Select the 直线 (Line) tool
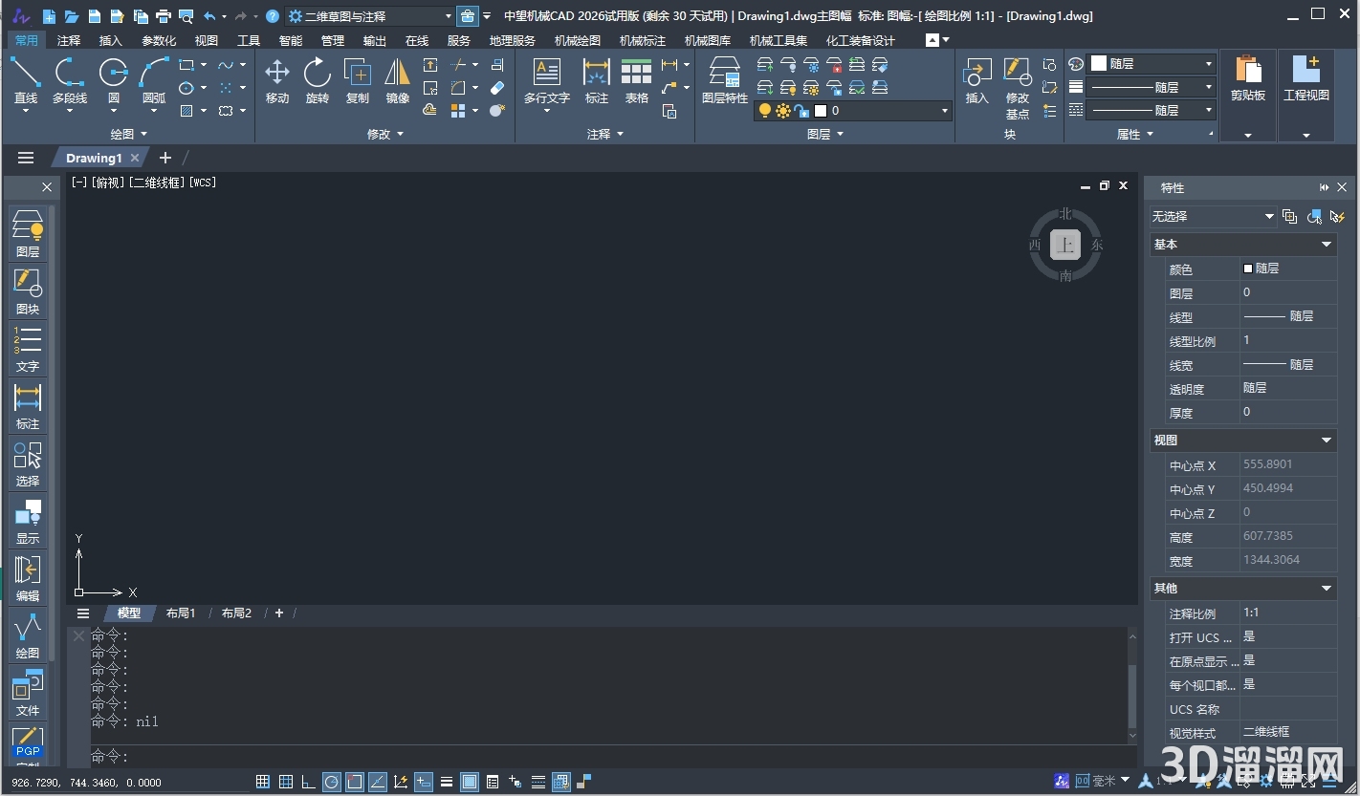The image size is (1360, 796). [26, 81]
